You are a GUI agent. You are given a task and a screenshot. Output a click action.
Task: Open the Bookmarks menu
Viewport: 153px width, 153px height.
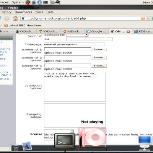tap(23, 12)
